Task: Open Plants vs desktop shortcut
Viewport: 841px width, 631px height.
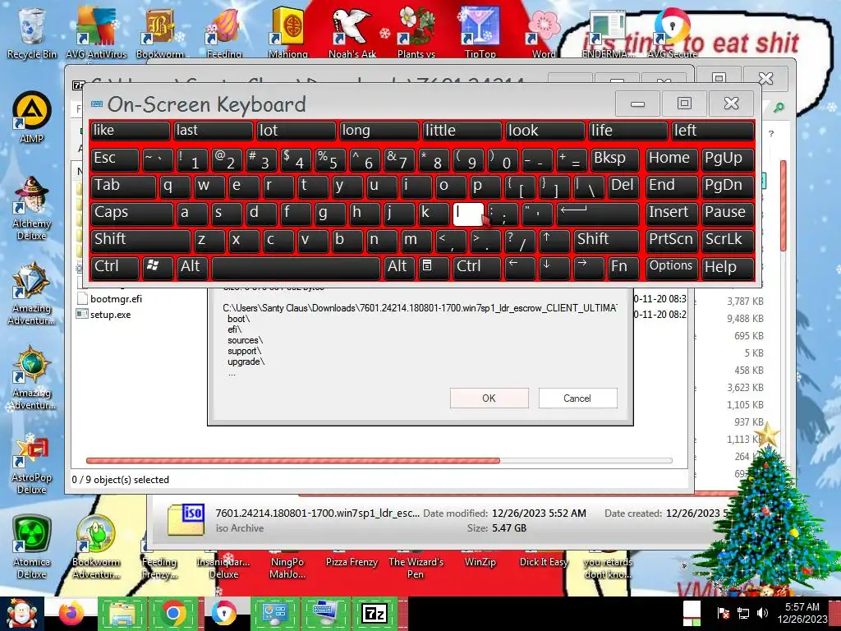Action: [x=416, y=31]
